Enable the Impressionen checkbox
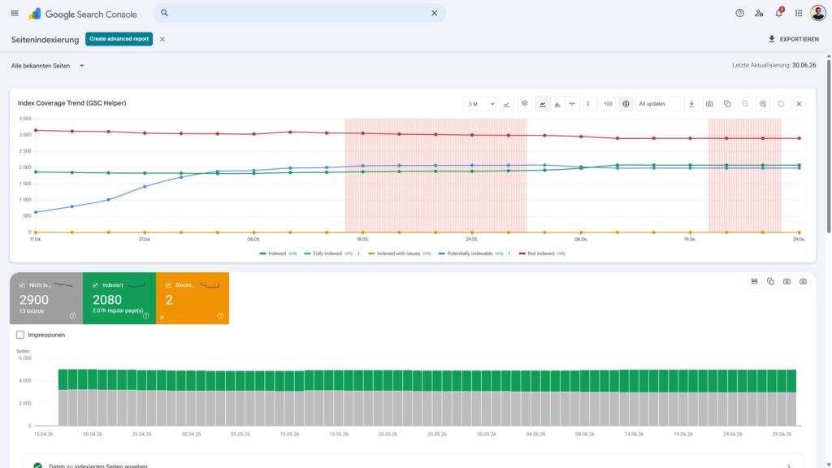832x468 pixels. click(x=20, y=335)
